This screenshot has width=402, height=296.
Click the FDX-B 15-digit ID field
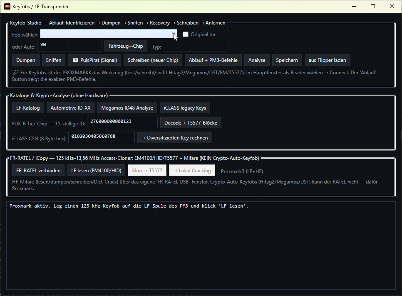pyautogui.click(x=122, y=122)
